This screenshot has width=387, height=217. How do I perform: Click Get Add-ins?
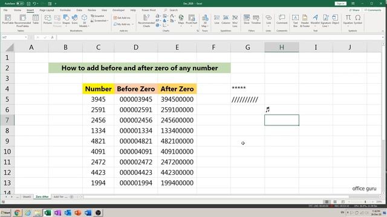click(x=122, y=17)
